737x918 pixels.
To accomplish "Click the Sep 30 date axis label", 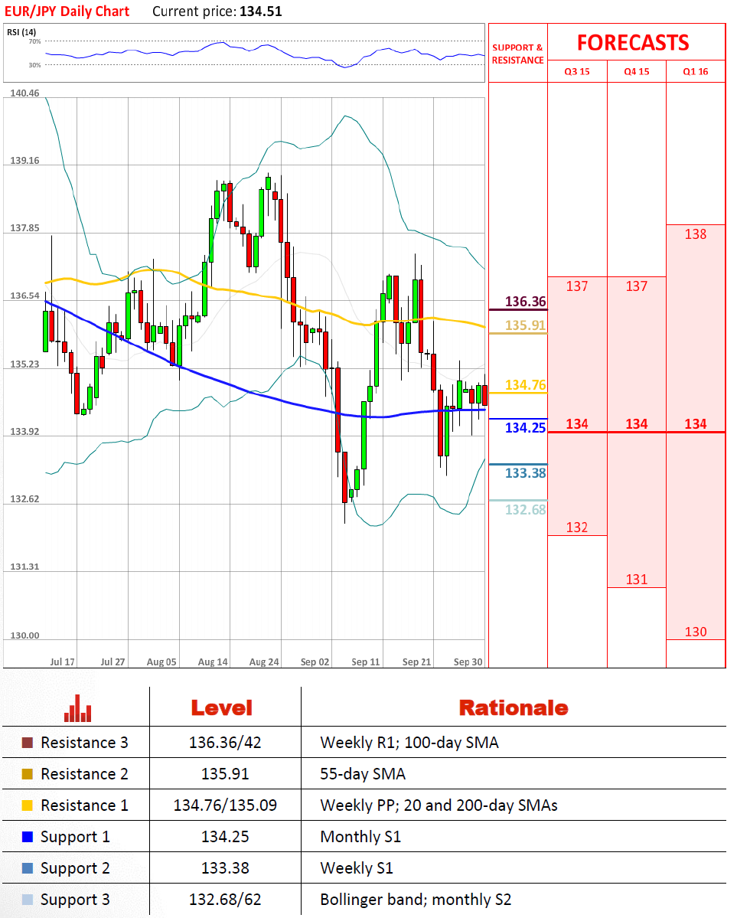I will (468, 662).
